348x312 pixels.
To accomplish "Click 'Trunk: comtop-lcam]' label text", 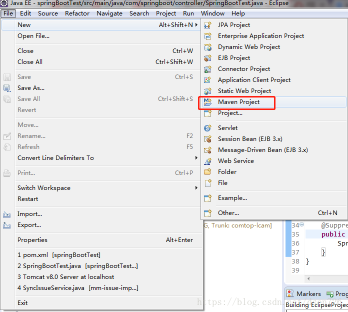I will click(x=241, y=225).
